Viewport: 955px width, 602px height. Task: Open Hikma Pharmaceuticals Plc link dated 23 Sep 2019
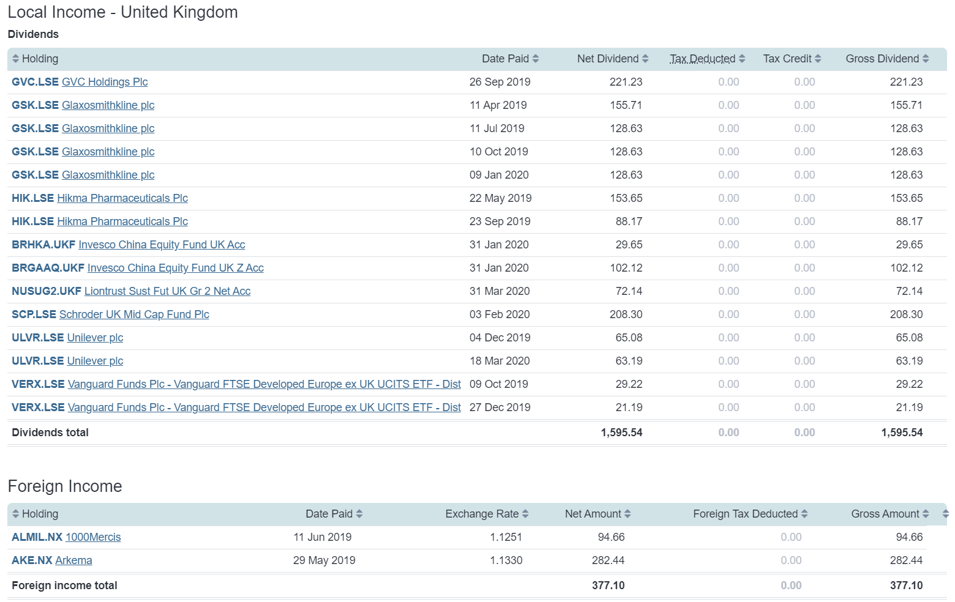pos(122,221)
